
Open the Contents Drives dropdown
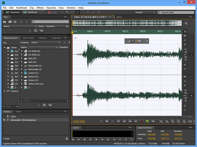[x=46, y=43]
